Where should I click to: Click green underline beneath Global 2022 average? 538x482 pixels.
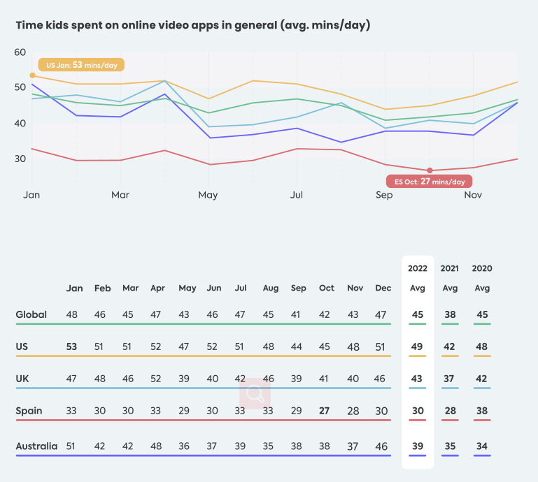click(x=418, y=324)
